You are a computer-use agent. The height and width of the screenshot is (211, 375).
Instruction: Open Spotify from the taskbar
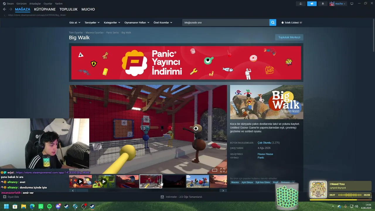tap(50, 206)
